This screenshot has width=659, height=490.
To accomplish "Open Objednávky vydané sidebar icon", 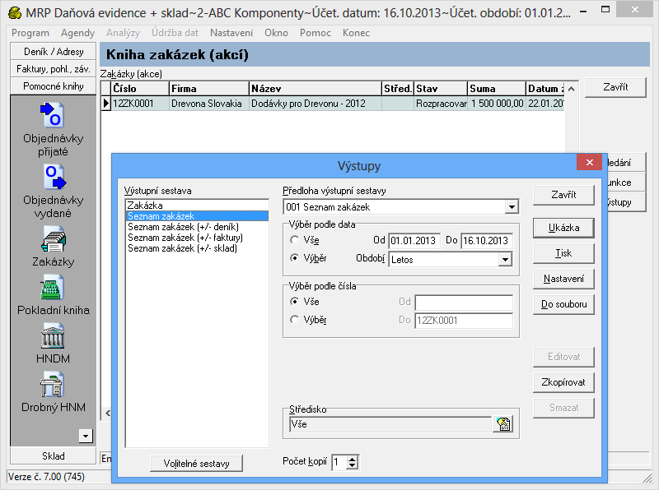I will pyautogui.click(x=53, y=177).
